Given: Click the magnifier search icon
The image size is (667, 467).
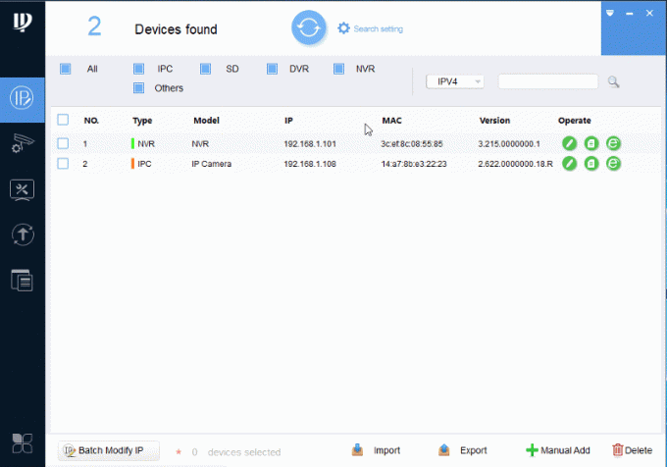Looking at the screenshot, I should [614, 81].
